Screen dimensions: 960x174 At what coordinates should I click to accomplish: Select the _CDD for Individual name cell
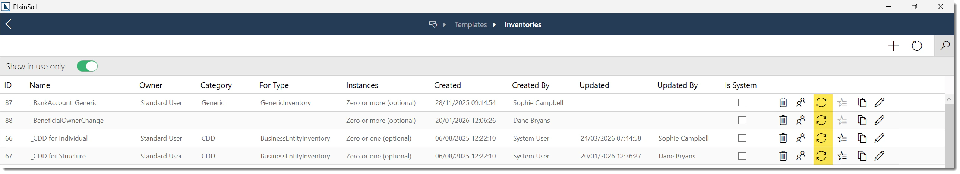click(59, 138)
